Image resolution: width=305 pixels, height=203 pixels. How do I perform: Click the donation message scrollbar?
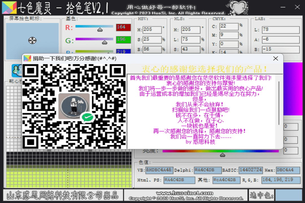(x=279, y=103)
